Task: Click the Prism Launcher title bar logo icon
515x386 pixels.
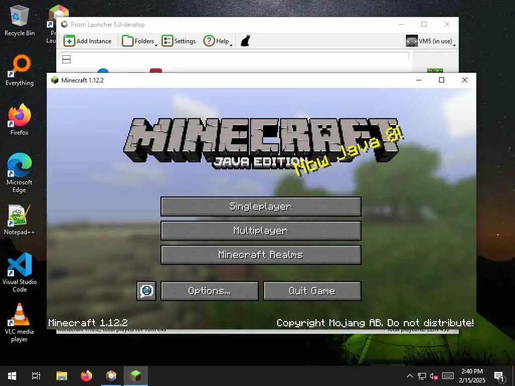Action: pos(64,24)
